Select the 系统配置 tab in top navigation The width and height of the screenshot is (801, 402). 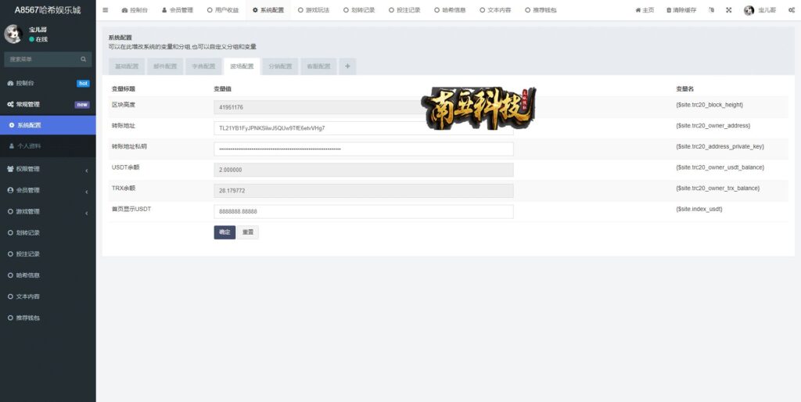tap(268, 10)
